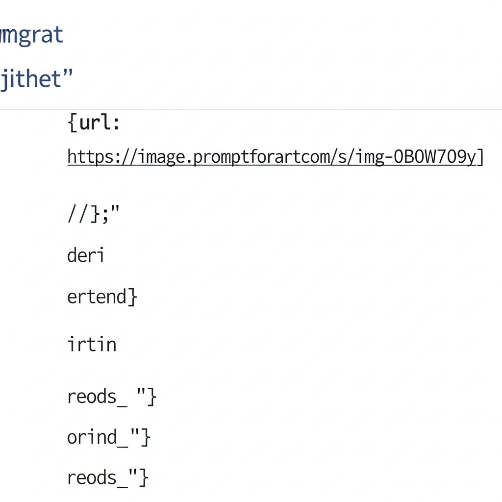The image size is (502, 502).
Task: Click the closing brace after "orind_"
Action: point(146,437)
